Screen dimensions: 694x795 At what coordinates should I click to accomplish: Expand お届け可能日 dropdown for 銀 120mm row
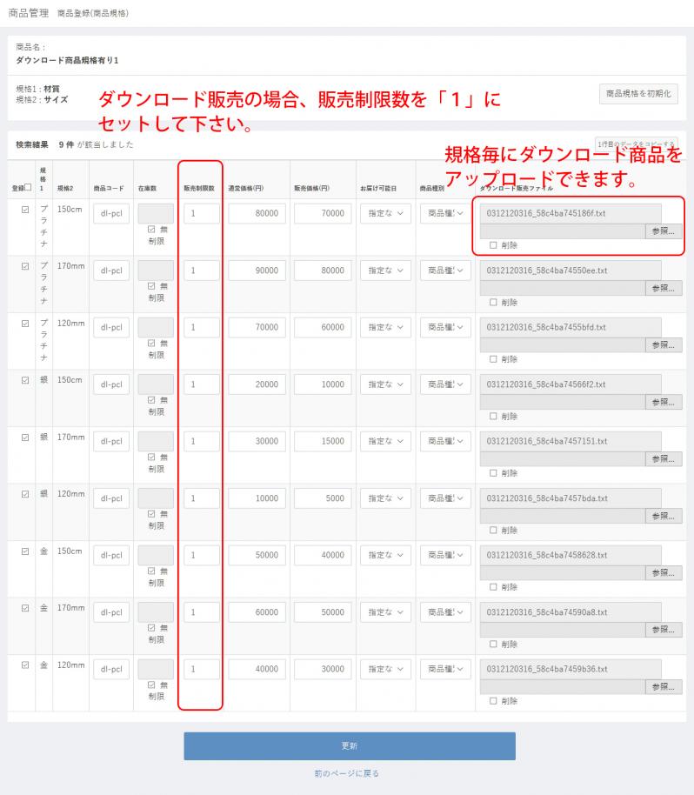tap(385, 498)
